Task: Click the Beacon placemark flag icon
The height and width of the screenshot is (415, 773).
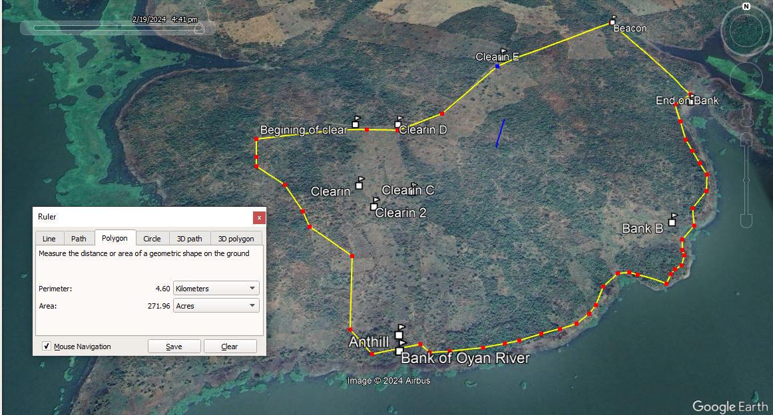Action: pyautogui.click(x=613, y=21)
